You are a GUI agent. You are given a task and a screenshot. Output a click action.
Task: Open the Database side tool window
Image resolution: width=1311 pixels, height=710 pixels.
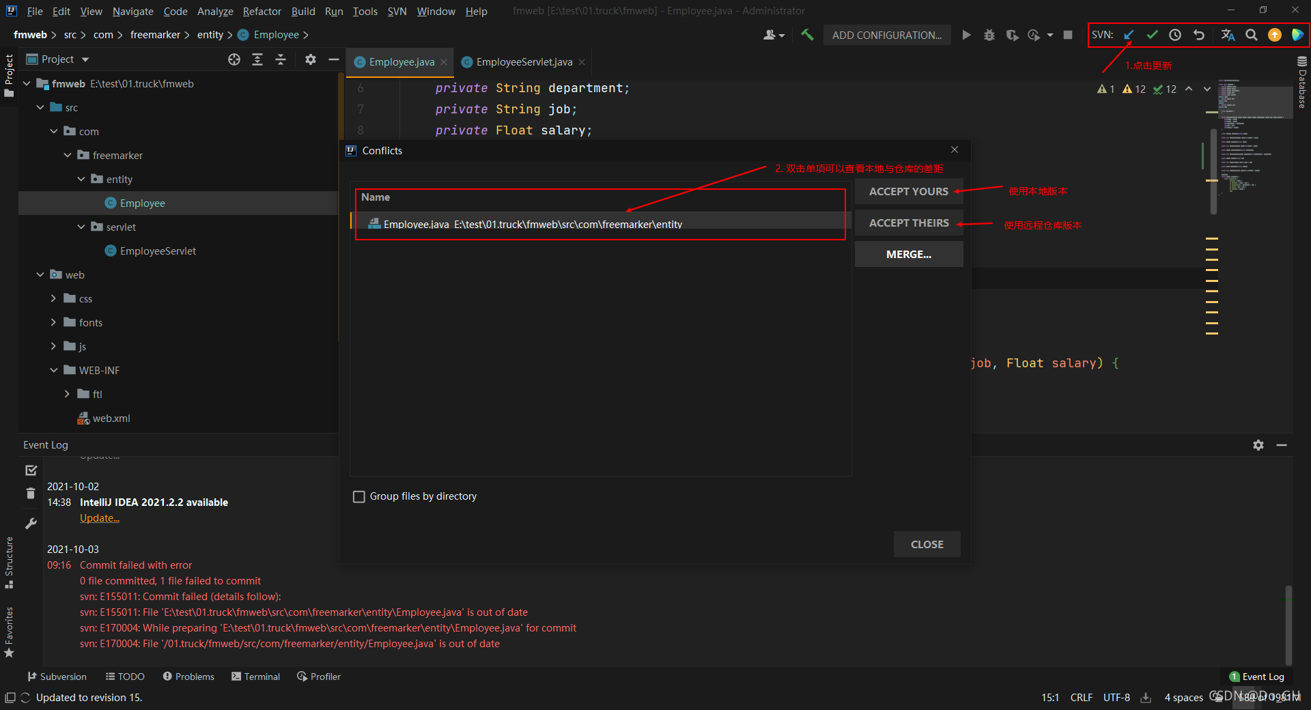point(1302,83)
